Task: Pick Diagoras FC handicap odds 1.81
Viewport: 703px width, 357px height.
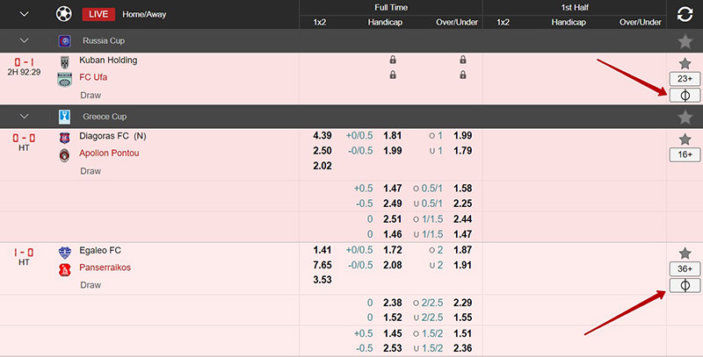Action: pos(393,136)
